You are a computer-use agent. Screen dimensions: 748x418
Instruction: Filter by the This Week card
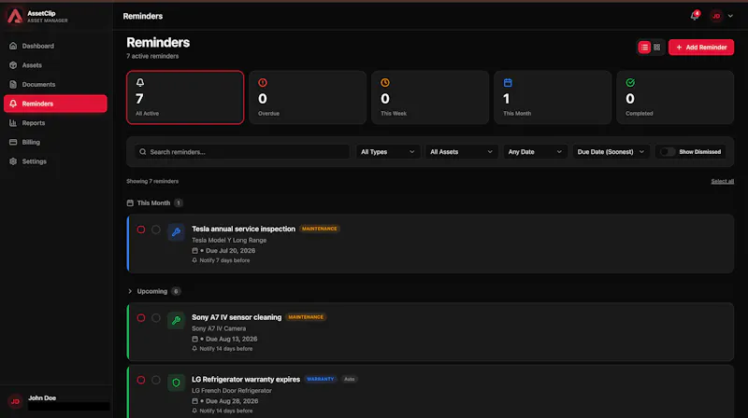pyautogui.click(x=430, y=97)
